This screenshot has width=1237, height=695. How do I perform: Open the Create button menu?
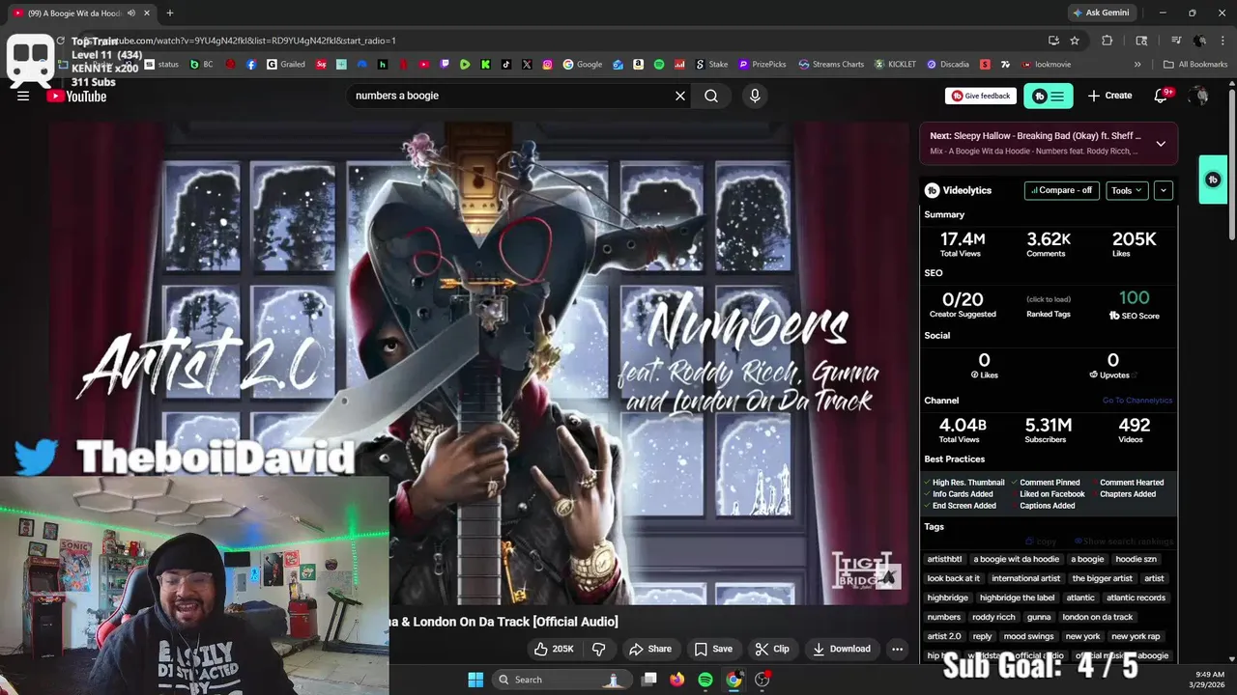1109,96
